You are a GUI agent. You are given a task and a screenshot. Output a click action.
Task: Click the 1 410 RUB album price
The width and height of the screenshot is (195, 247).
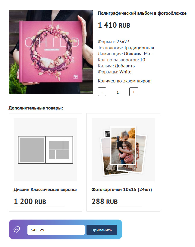click(114, 25)
